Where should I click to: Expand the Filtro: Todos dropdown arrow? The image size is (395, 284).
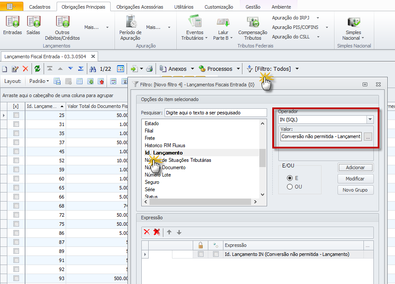(297, 69)
